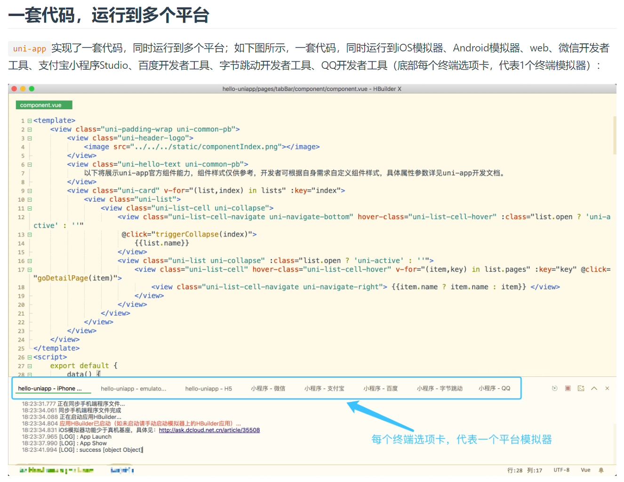Click the HBuilder X window title text
The width and height of the screenshot is (624, 482).
312,89
